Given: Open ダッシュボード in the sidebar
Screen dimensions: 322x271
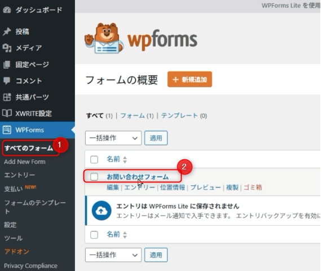Looking at the screenshot, I should tap(38, 10).
